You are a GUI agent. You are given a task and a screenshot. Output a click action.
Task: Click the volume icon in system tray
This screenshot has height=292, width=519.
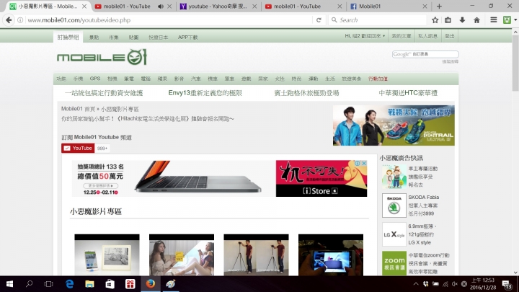(x=454, y=284)
